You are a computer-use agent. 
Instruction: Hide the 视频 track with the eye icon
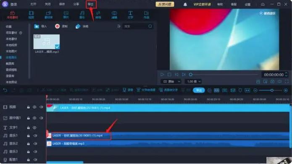(x=34, y=107)
